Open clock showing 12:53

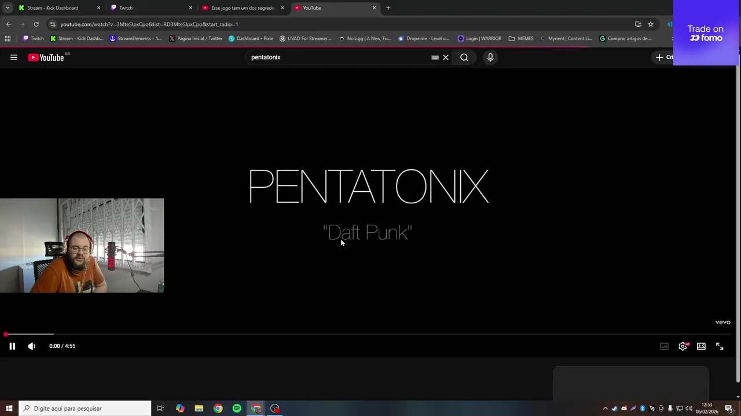coord(707,408)
